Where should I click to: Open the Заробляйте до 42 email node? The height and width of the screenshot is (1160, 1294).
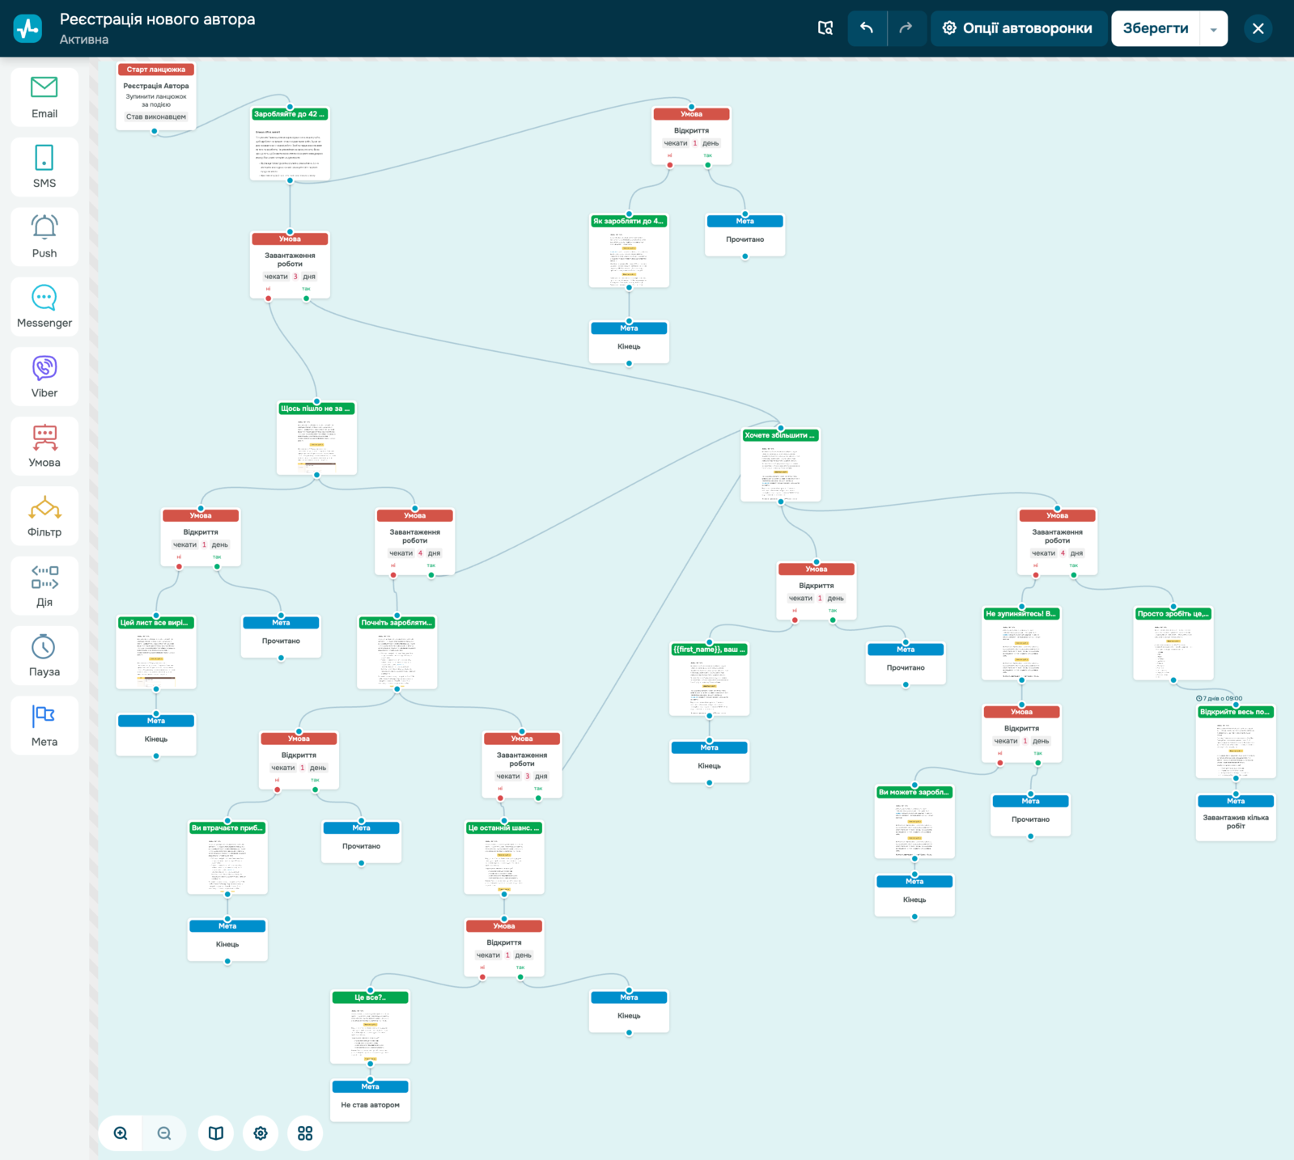[x=290, y=144]
